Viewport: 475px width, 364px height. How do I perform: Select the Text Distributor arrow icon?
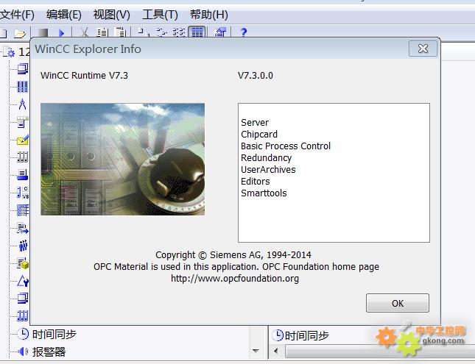pyautogui.click(x=23, y=228)
